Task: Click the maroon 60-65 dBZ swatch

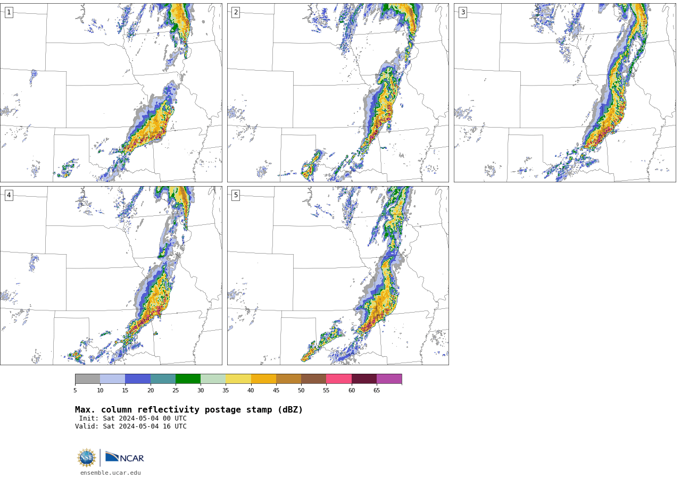Action: (x=364, y=379)
